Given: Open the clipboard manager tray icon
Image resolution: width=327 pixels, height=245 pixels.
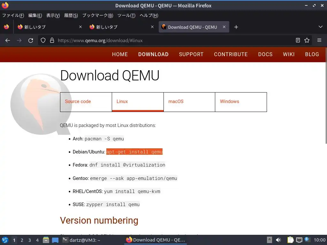Looking at the screenshot, I should pyautogui.click(x=290, y=240).
